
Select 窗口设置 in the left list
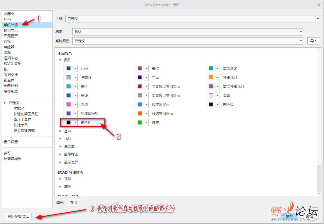pos(11,142)
